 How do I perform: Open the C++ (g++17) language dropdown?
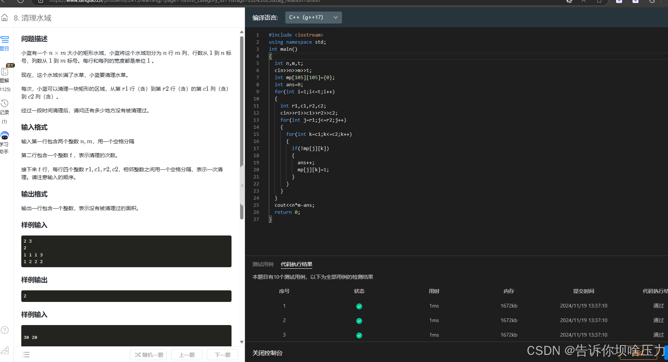pyautogui.click(x=313, y=18)
